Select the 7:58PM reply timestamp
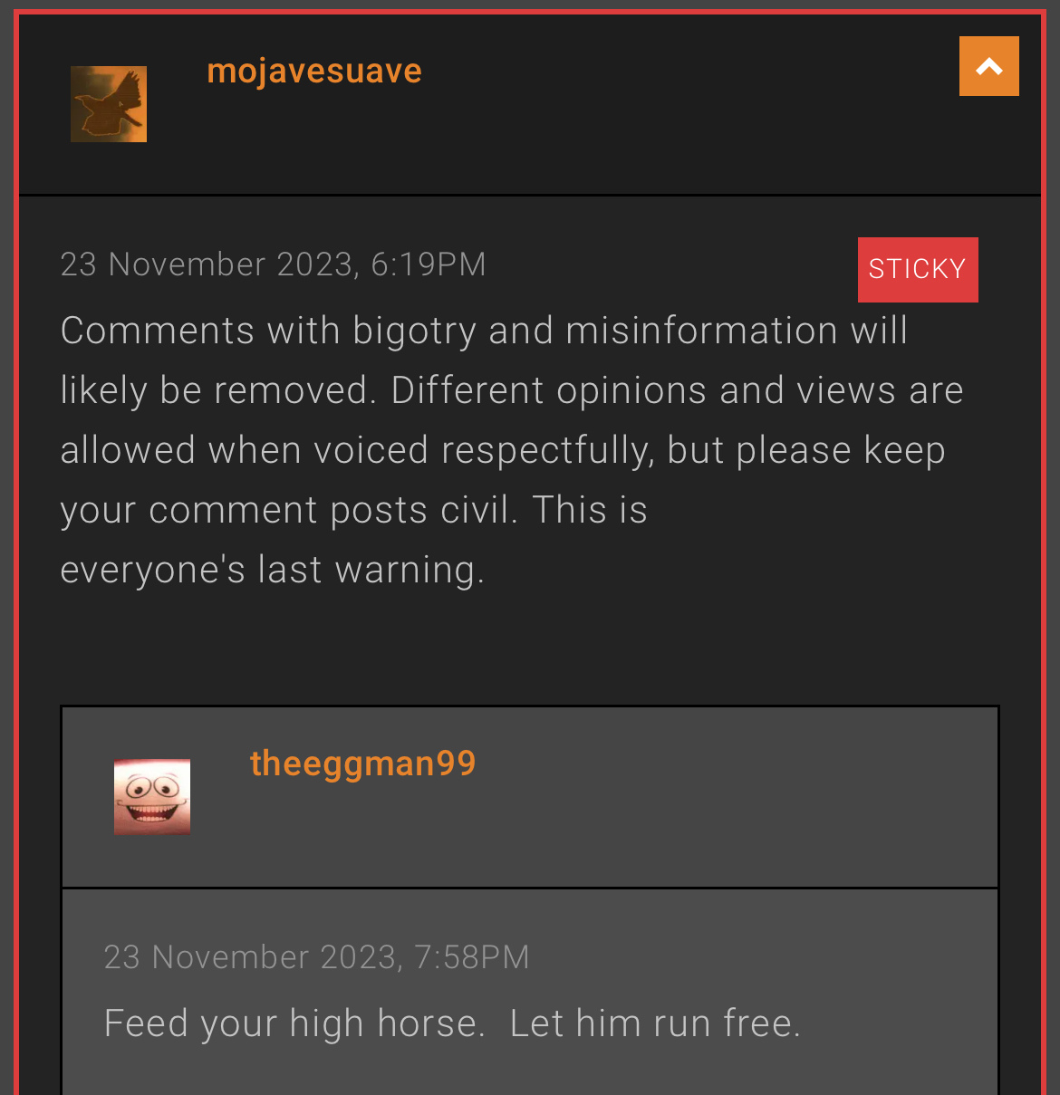 [317, 957]
